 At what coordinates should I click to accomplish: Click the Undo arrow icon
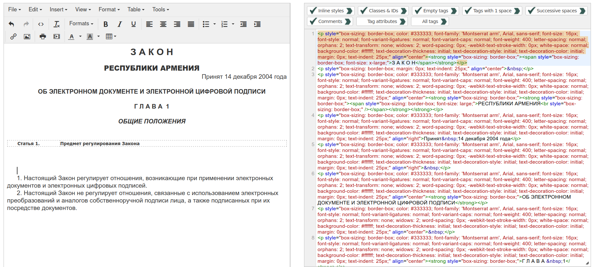point(11,24)
